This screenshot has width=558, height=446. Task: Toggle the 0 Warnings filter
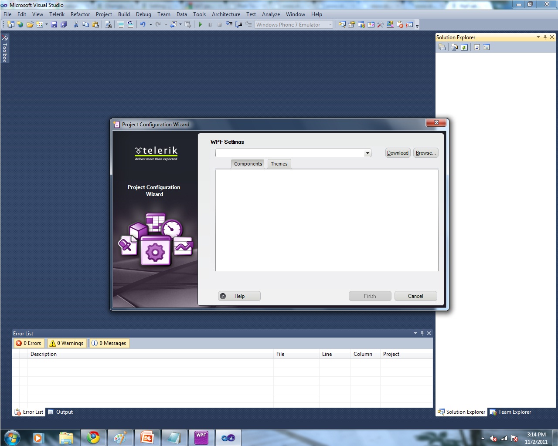click(67, 343)
